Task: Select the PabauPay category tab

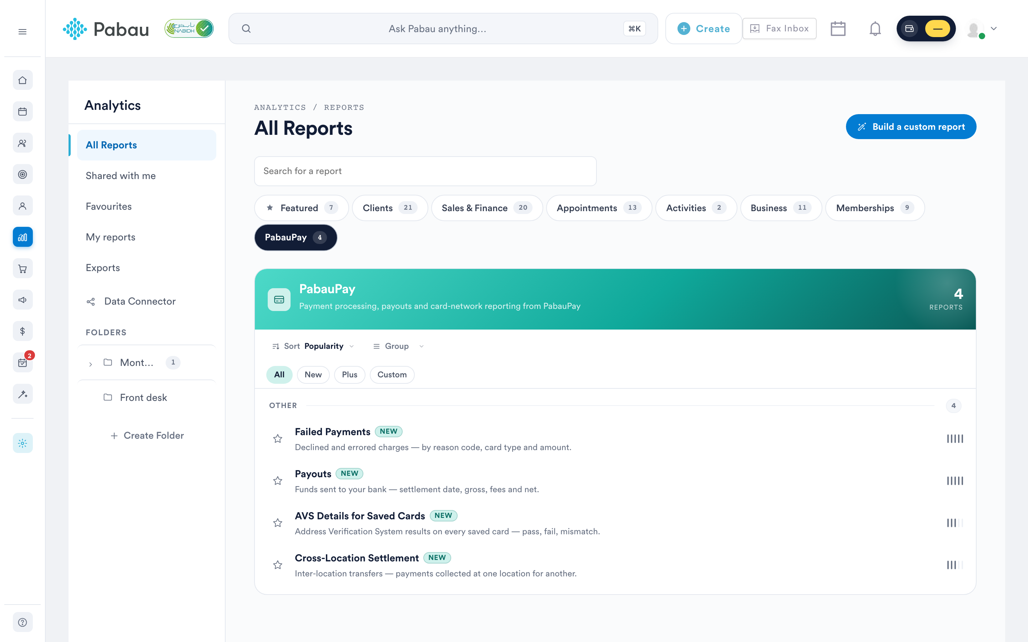Action: [x=296, y=237]
